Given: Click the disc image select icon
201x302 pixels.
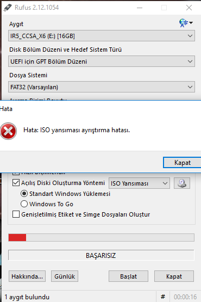Looking at the screenshot, I should coord(182,183).
